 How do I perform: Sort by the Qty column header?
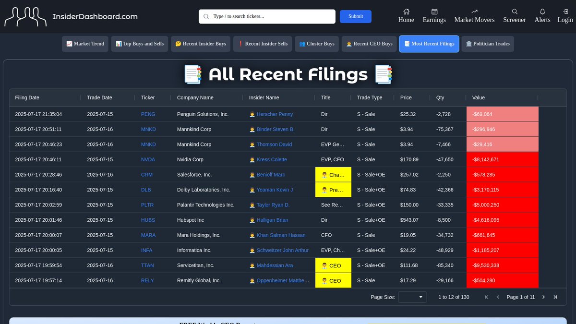point(440,97)
